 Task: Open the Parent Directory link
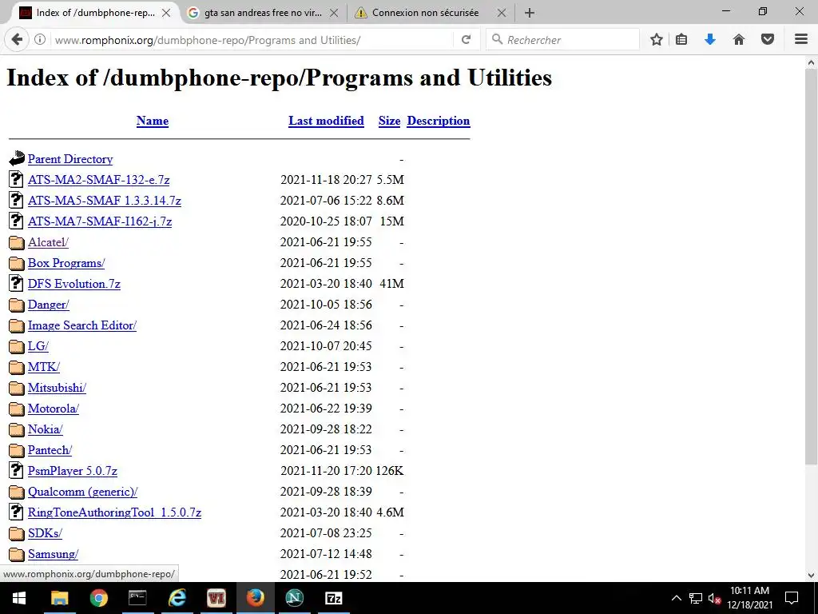(70, 159)
